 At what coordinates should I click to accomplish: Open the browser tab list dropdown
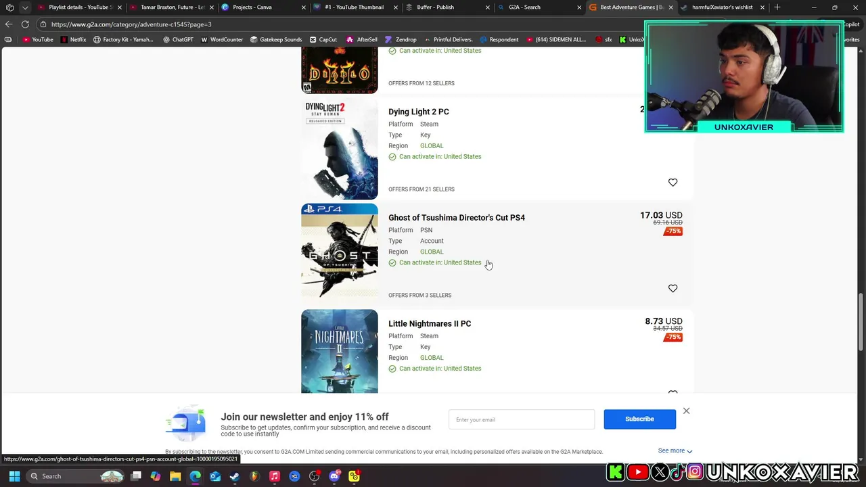coord(25,7)
